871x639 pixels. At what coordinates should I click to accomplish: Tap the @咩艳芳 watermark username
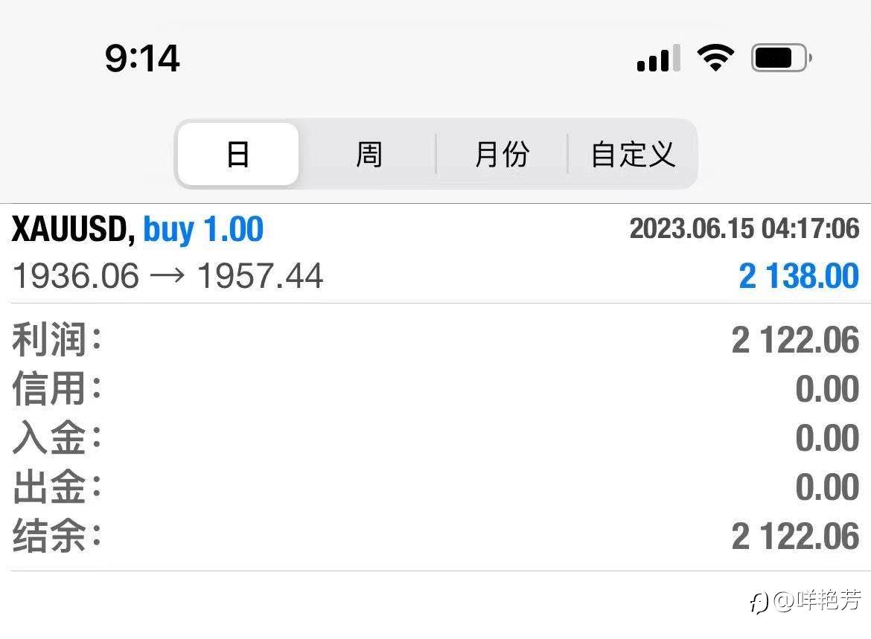tap(817, 600)
